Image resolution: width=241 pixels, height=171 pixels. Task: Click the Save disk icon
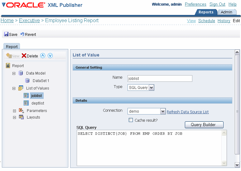(x=6, y=34)
